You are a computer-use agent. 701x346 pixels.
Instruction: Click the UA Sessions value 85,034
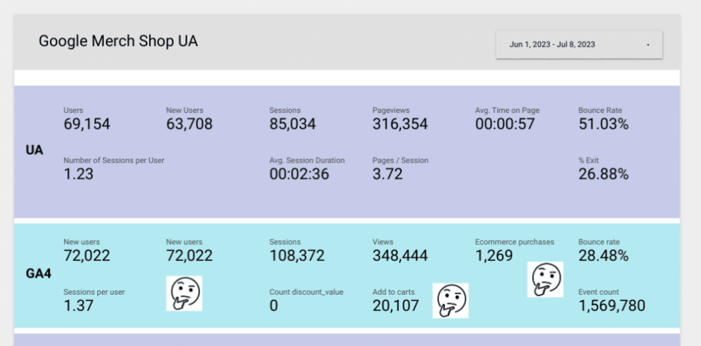tap(292, 125)
